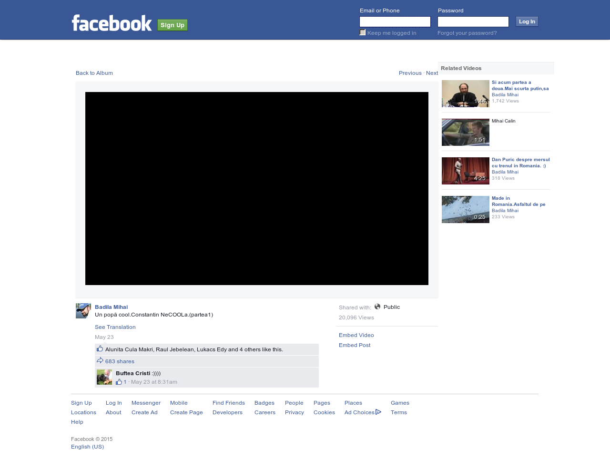Open Buftea Cristi's avatar picture
Screen dimensions: 610x460
coord(104,377)
